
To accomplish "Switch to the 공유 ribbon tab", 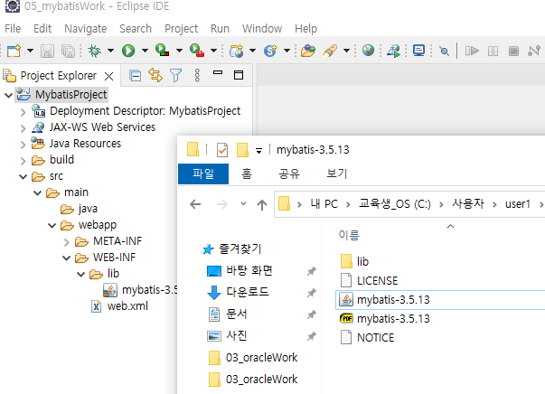I will tap(289, 174).
